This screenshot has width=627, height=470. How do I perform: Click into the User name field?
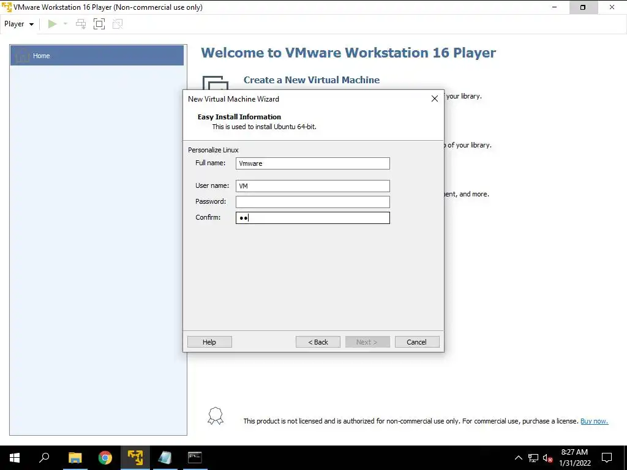point(312,186)
